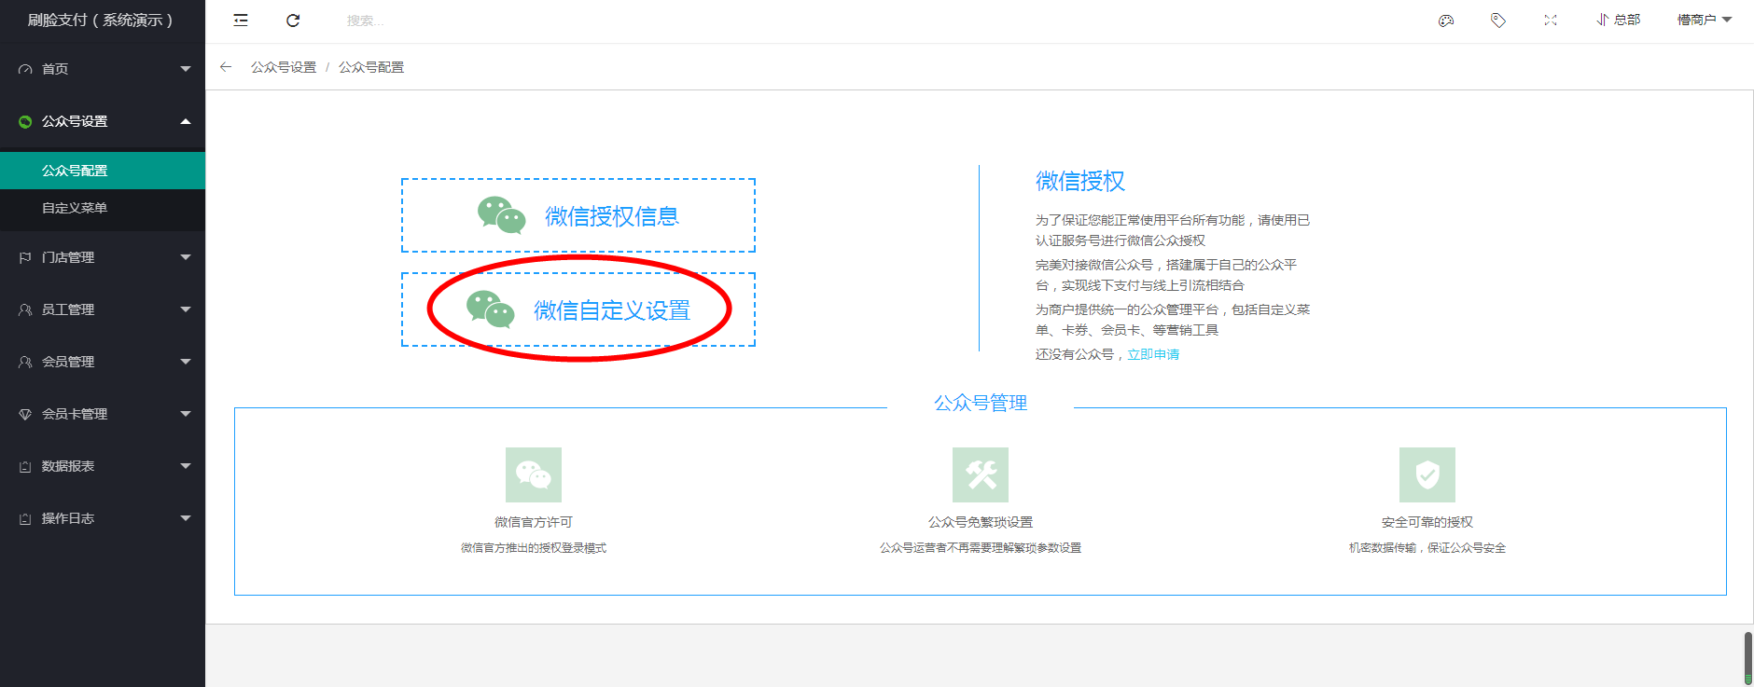Click the 微信官方推出的授权登录模式 description
1754x687 pixels.
[x=534, y=548]
